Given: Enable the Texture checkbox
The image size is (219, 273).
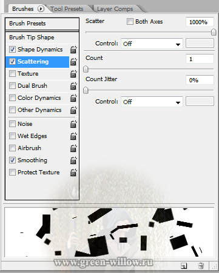Looking at the screenshot, I should click(x=12, y=73).
